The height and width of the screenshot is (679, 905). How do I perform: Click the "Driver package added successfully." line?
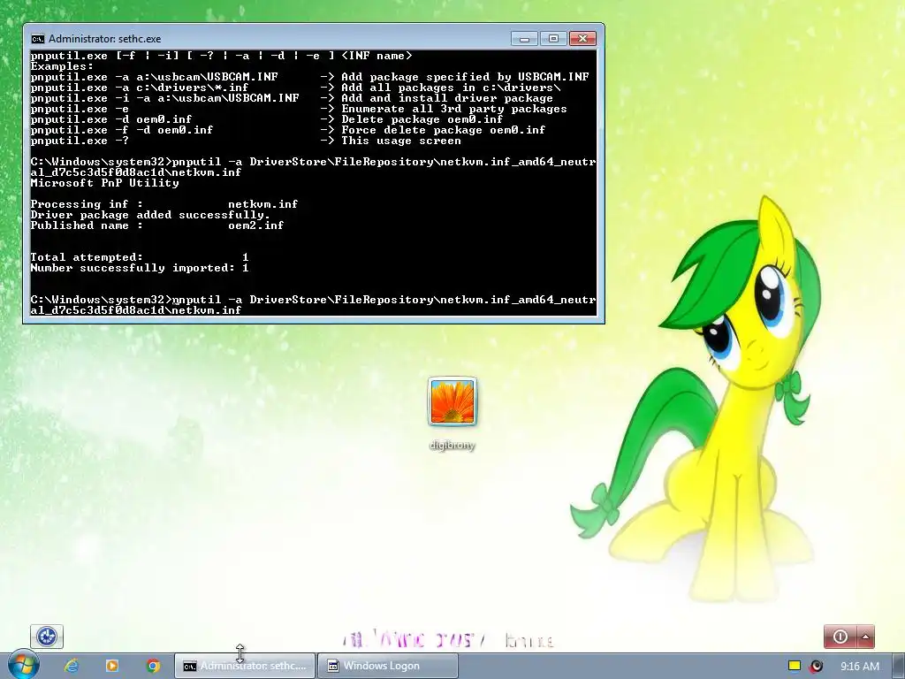[150, 215]
